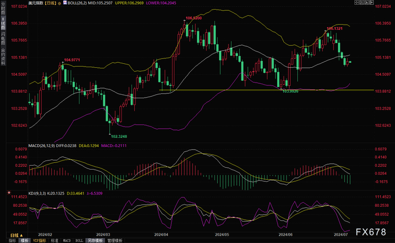This screenshot has height=243, width=395.
Task: Choose the MACD template
Action: click(67, 241)
